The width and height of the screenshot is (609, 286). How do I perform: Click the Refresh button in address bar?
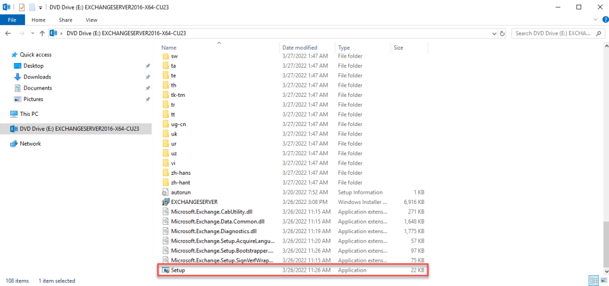[503, 33]
